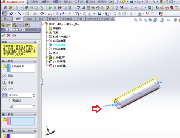Collapse the 第一参考 section
Image resolution: width=180 pixels, height=138 pixels.
click(x=35, y=61)
